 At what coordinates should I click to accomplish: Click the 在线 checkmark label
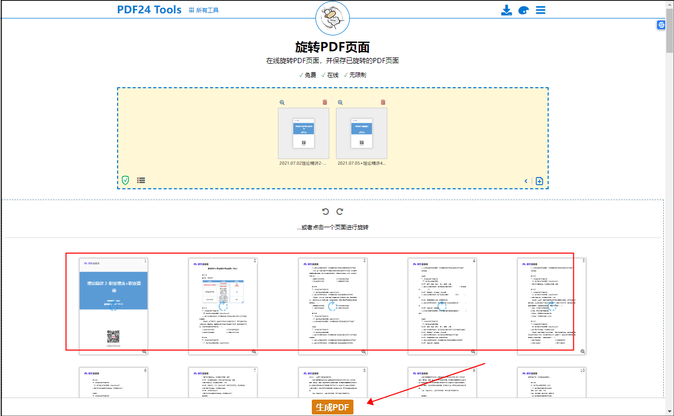point(330,75)
